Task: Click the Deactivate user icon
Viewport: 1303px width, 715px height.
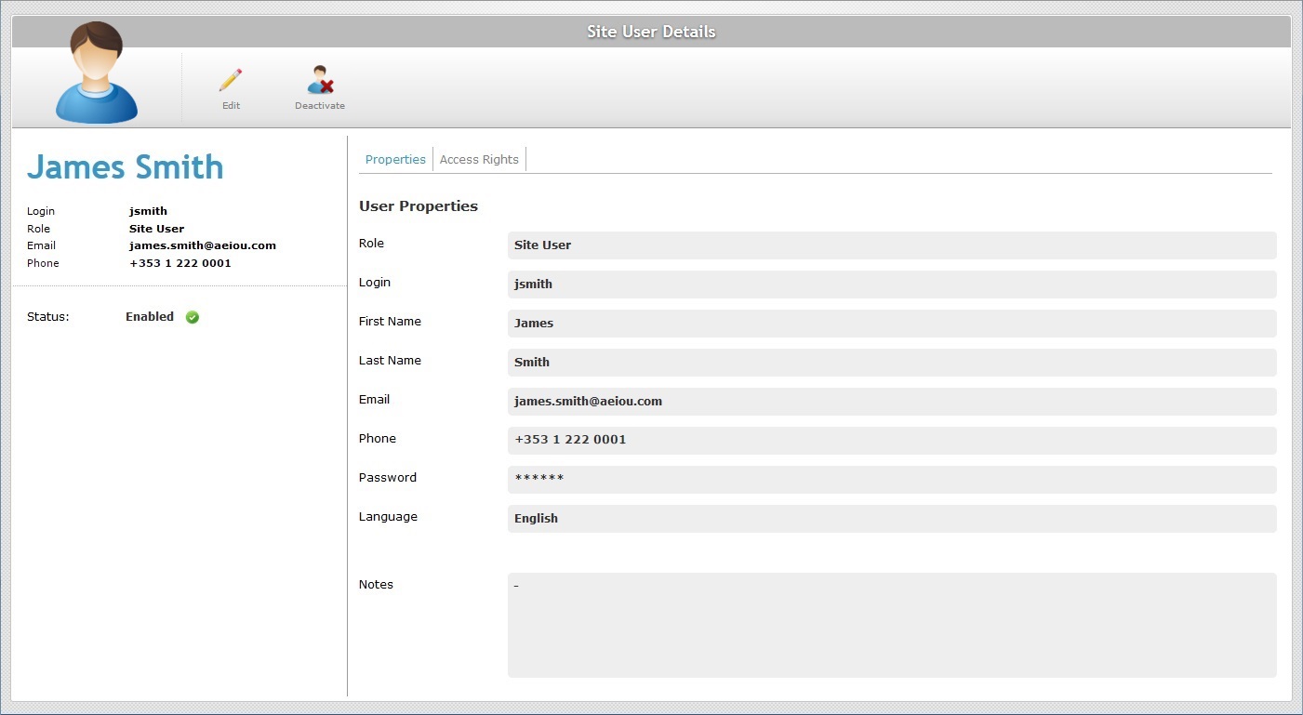Action: [320, 80]
